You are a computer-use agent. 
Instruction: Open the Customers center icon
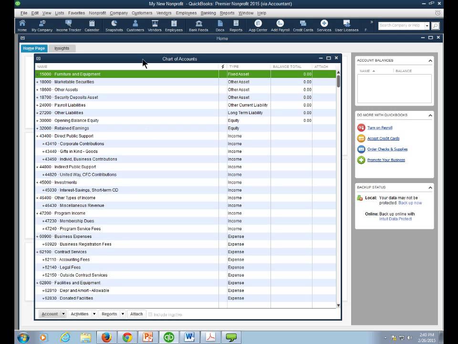coord(135,26)
